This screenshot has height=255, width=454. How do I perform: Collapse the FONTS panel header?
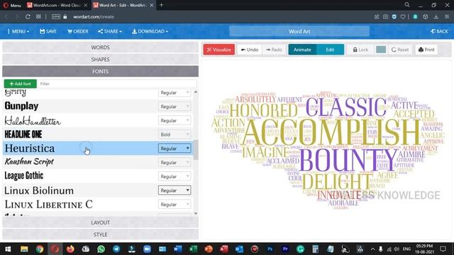pyautogui.click(x=100, y=72)
